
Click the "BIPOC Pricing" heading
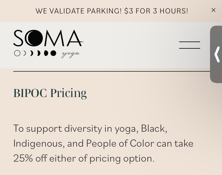[50, 93]
